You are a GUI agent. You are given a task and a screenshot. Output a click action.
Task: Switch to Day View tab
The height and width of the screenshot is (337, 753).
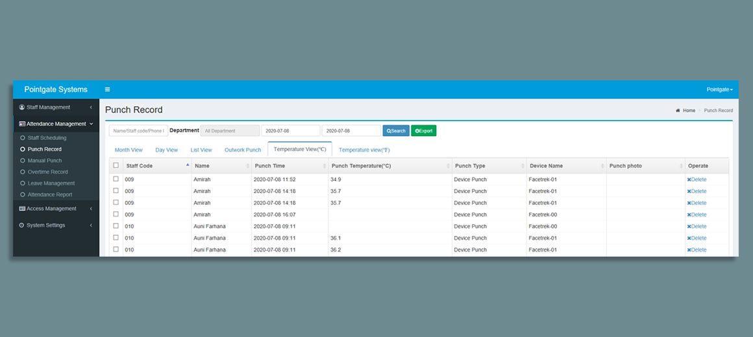tap(167, 150)
